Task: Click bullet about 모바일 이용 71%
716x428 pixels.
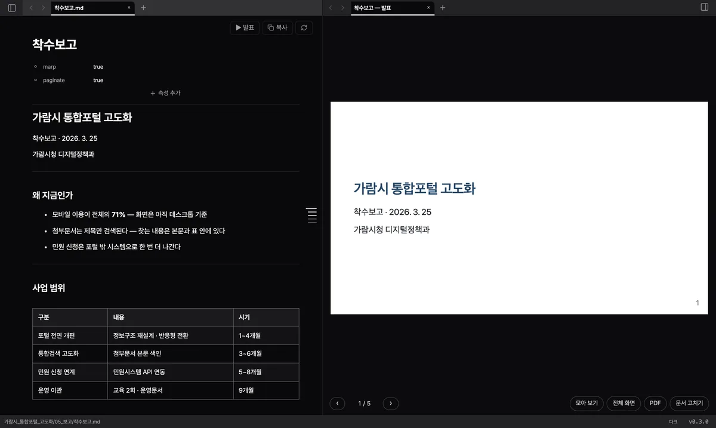Action: tap(129, 214)
